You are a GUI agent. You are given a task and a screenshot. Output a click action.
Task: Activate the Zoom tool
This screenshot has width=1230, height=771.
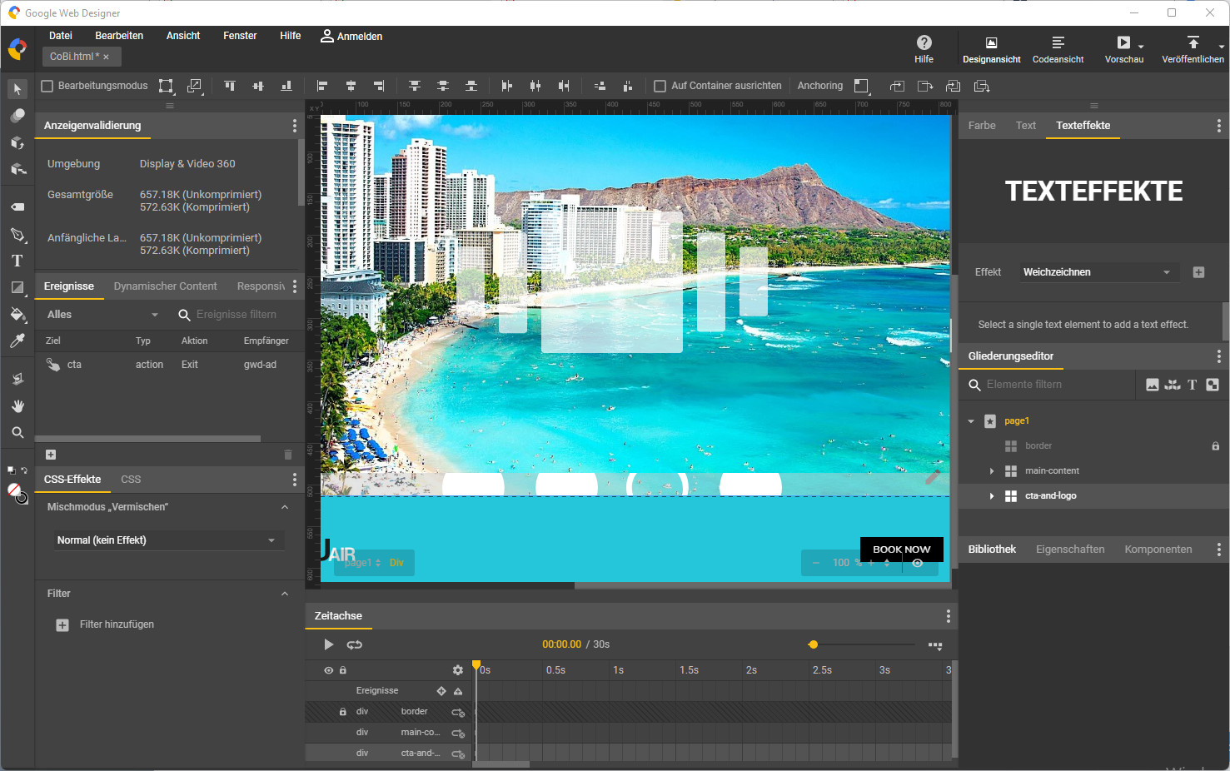click(17, 432)
